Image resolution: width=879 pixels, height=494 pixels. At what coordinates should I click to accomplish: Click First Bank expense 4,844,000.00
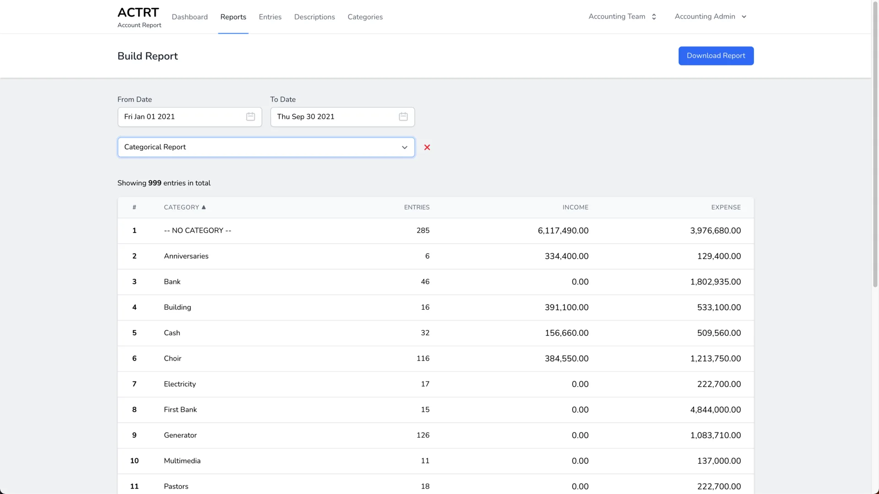pos(715,410)
